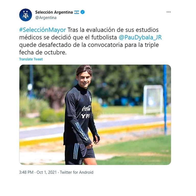The width and height of the screenshot is (196, 196).
Task: Click the blue verified badge
Action: pos(82,12)
